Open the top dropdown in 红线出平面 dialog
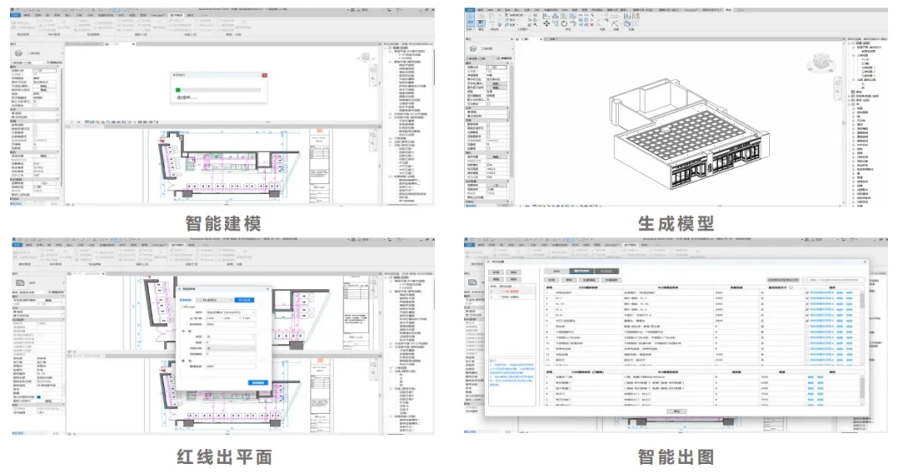Image resolution: width=903 pixels, height=474 pixels. (214, 300)
